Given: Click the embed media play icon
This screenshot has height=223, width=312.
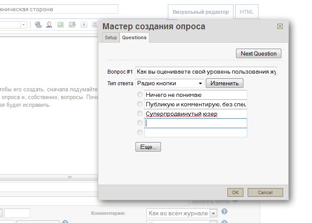Looking at the screenshot, I should tap(83, 25).
